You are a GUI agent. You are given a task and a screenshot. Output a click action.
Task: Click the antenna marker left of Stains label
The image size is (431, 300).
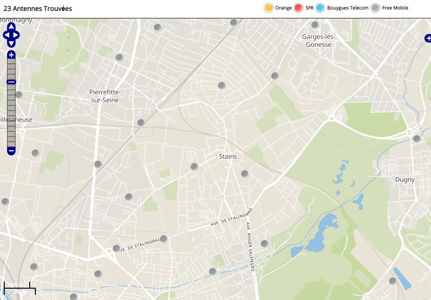point(194,167)
